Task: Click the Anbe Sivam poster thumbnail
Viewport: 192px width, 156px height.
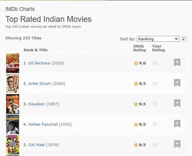Action: click(x=13, y=84)
